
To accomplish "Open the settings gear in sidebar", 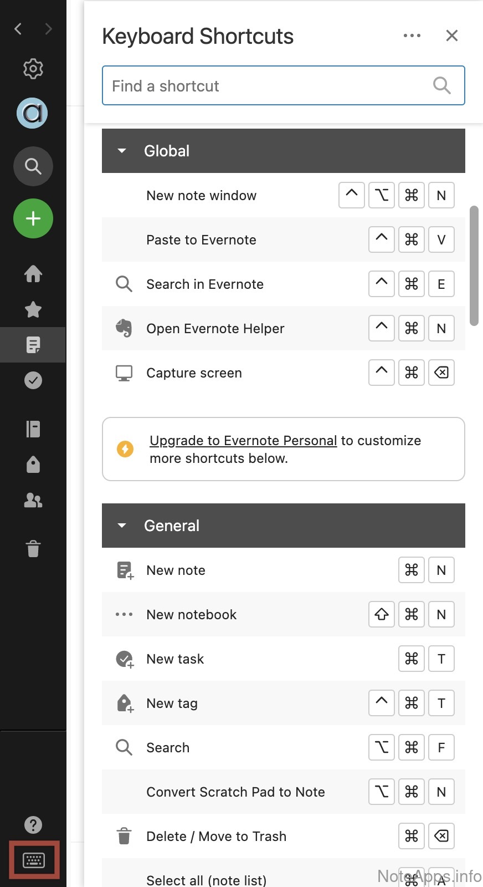I will coord(33,69).
